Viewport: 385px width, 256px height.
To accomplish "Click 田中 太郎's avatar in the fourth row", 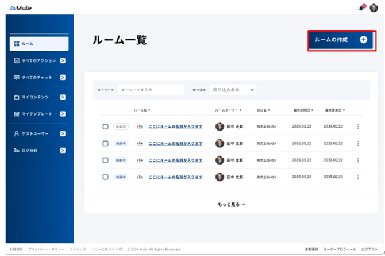I will (220, 177).
